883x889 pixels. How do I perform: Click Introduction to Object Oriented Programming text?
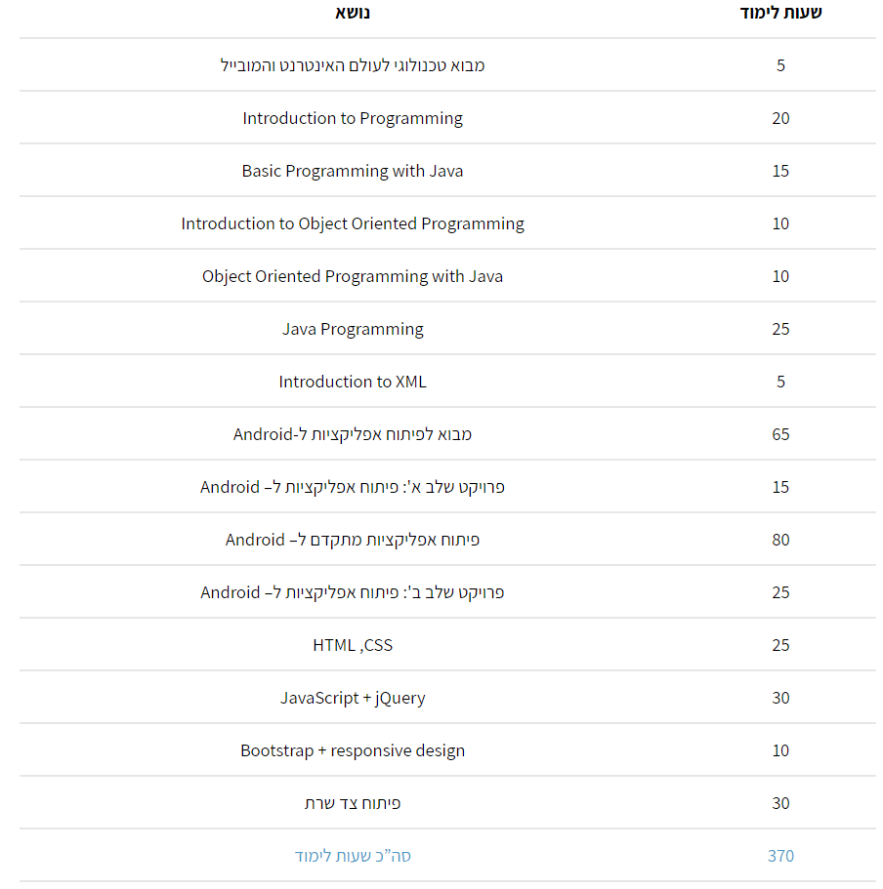tap(353, 223)
